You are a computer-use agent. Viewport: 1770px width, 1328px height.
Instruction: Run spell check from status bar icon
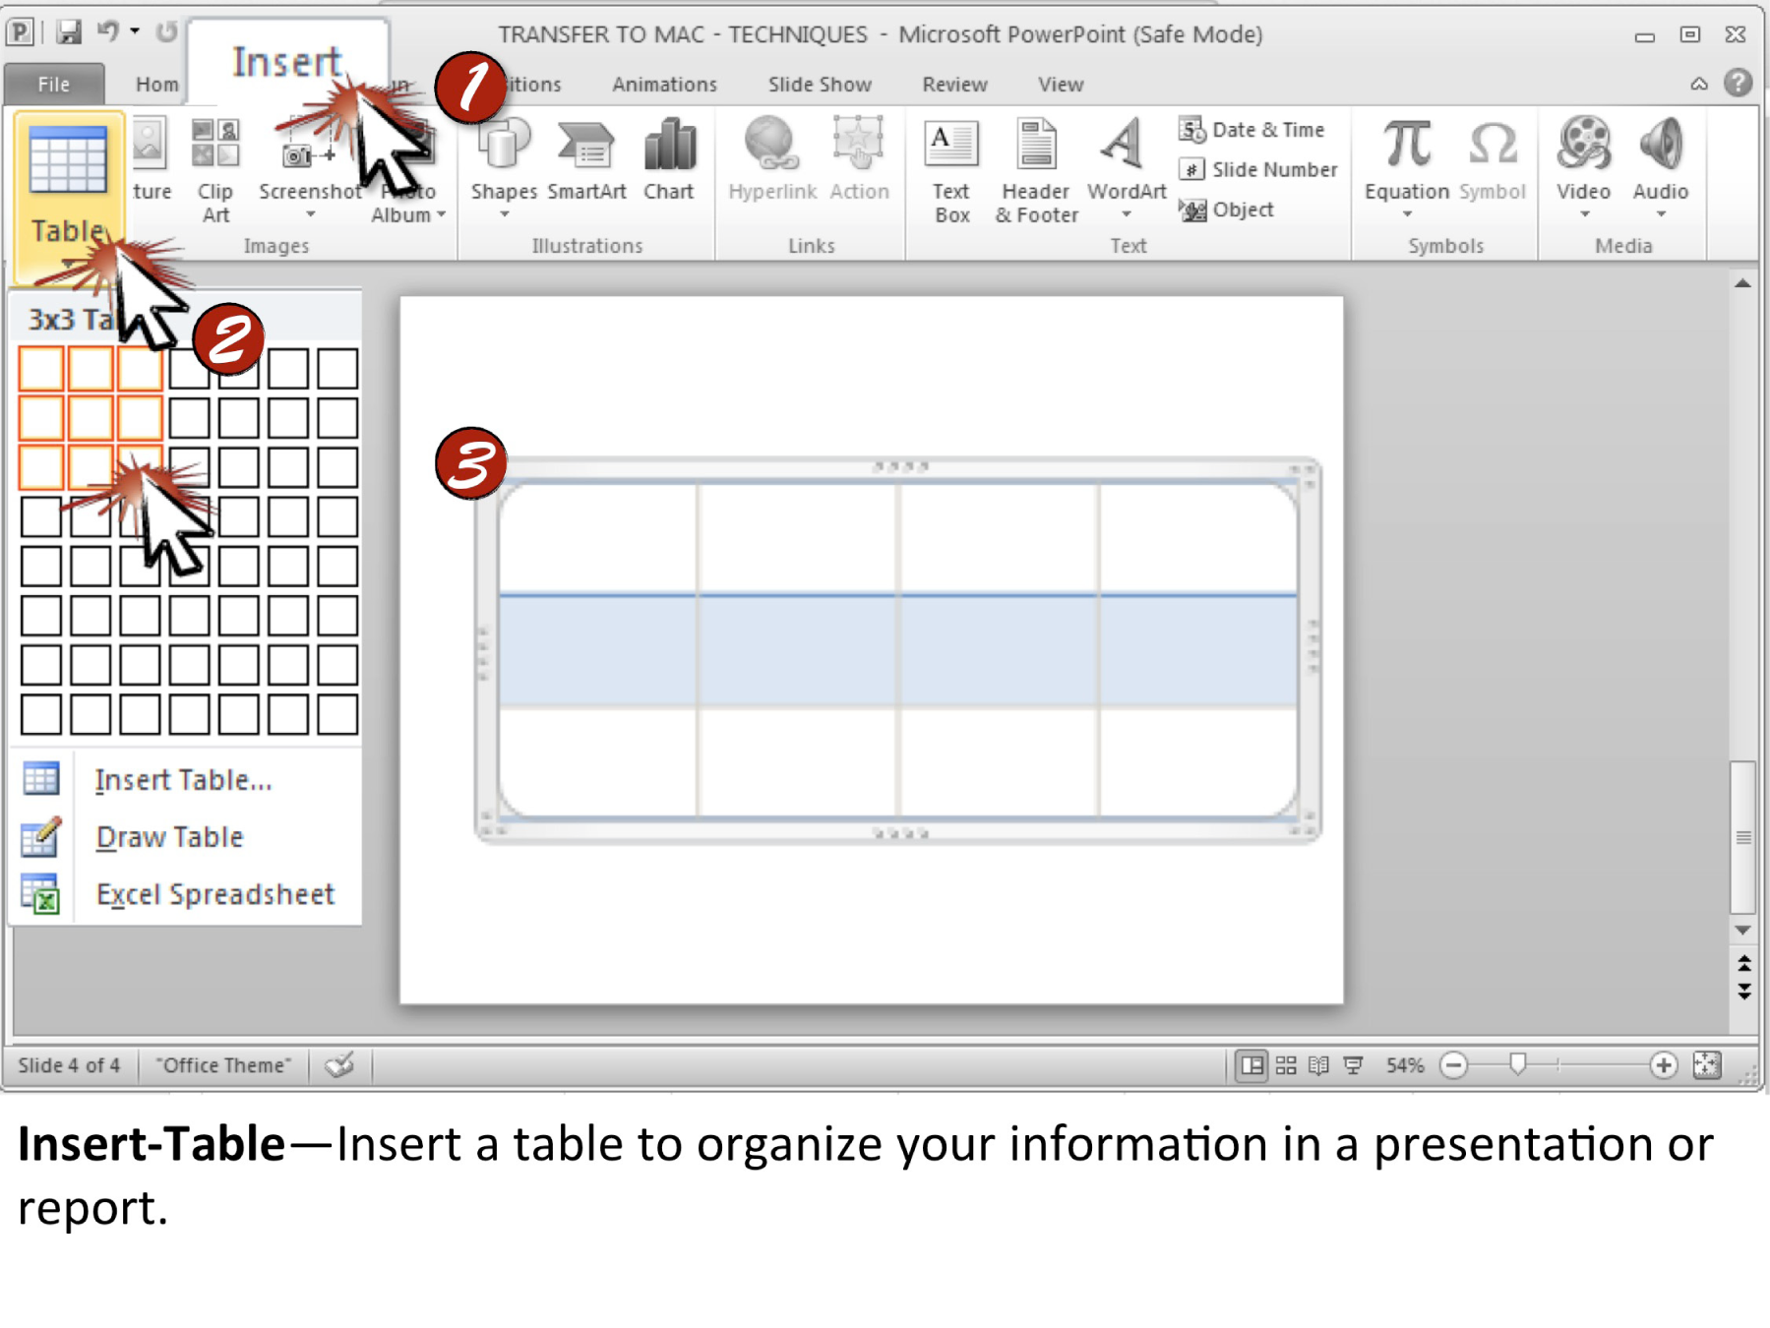(339, 1065)
